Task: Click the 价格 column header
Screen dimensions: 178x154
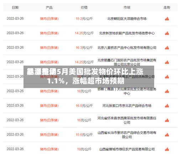Action: (x=84, y=7)
